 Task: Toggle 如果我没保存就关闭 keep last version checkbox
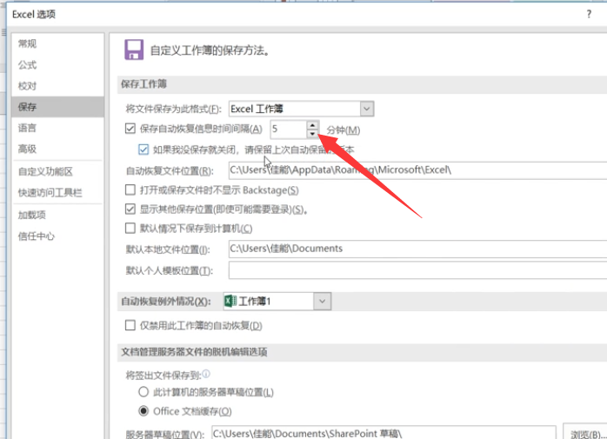coord(143,150)
